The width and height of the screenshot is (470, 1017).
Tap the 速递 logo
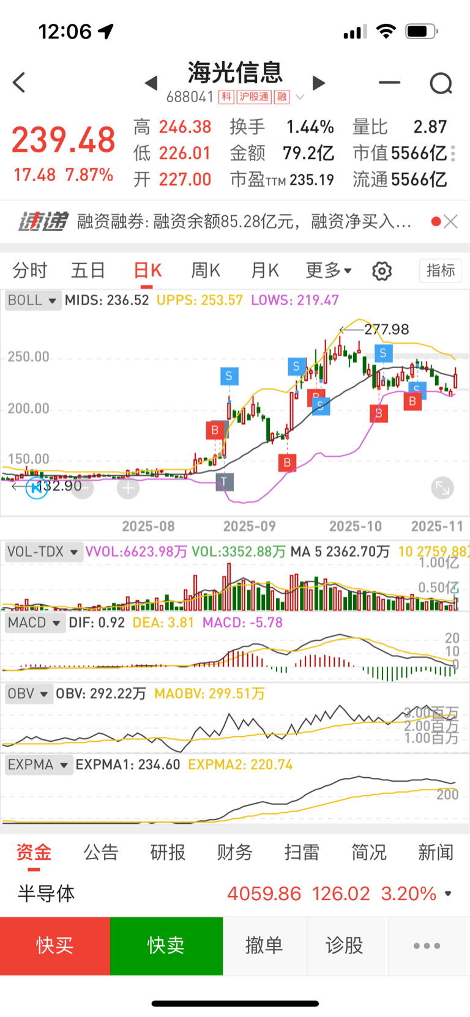click(x=43, y=221)
